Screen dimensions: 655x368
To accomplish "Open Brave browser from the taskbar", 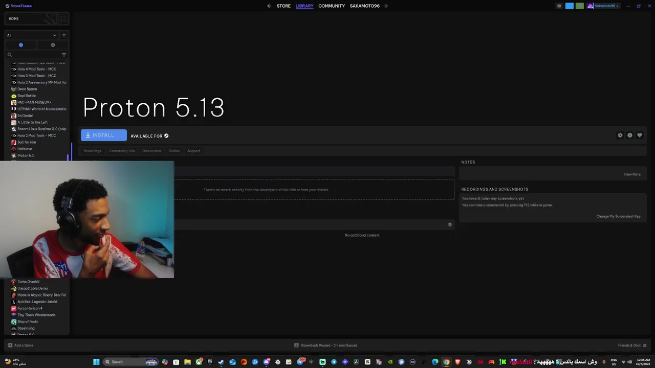I will [457, 362].
